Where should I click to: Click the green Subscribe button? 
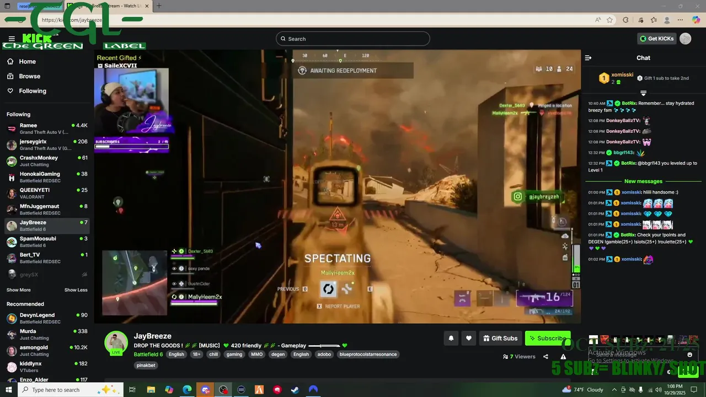[548, 338]
